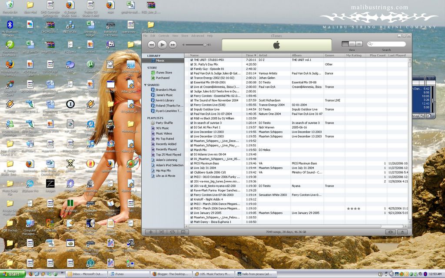The image size is (445, 278).
Task: Select the utorrent desktop icon
Action: click(90, 67)
